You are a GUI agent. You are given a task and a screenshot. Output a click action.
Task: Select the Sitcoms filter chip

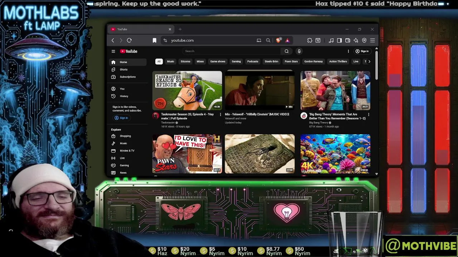185,61
